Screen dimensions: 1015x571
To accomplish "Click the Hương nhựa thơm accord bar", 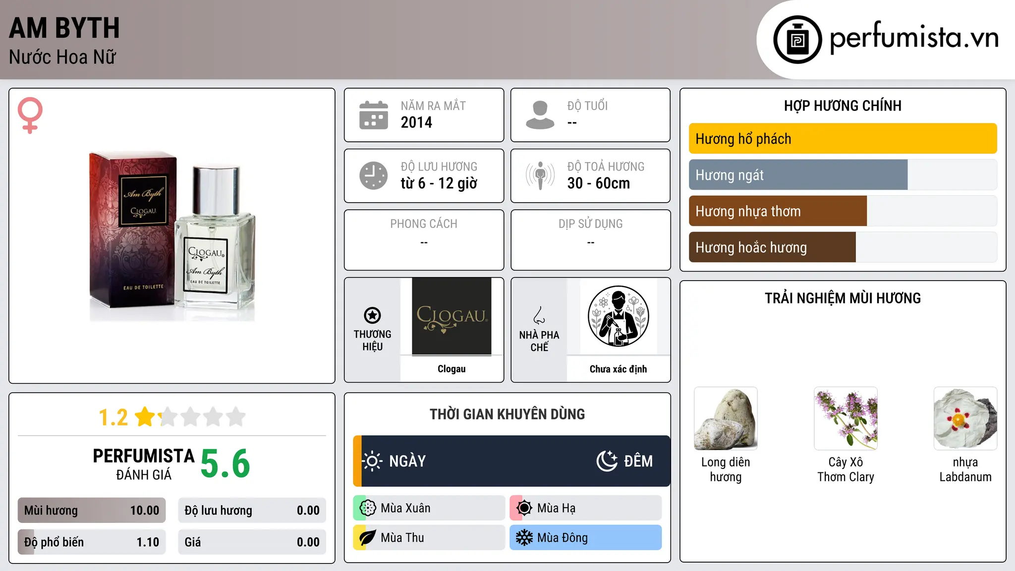I will [x=843, y=211].
